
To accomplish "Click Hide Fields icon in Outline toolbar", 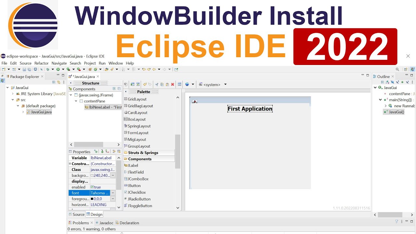I will click(x=392, y=82).
